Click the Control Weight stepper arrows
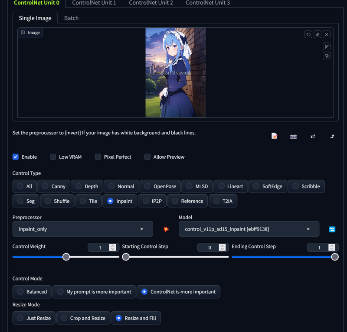Screen dimensions: 347x332 [x=113, y=247]
